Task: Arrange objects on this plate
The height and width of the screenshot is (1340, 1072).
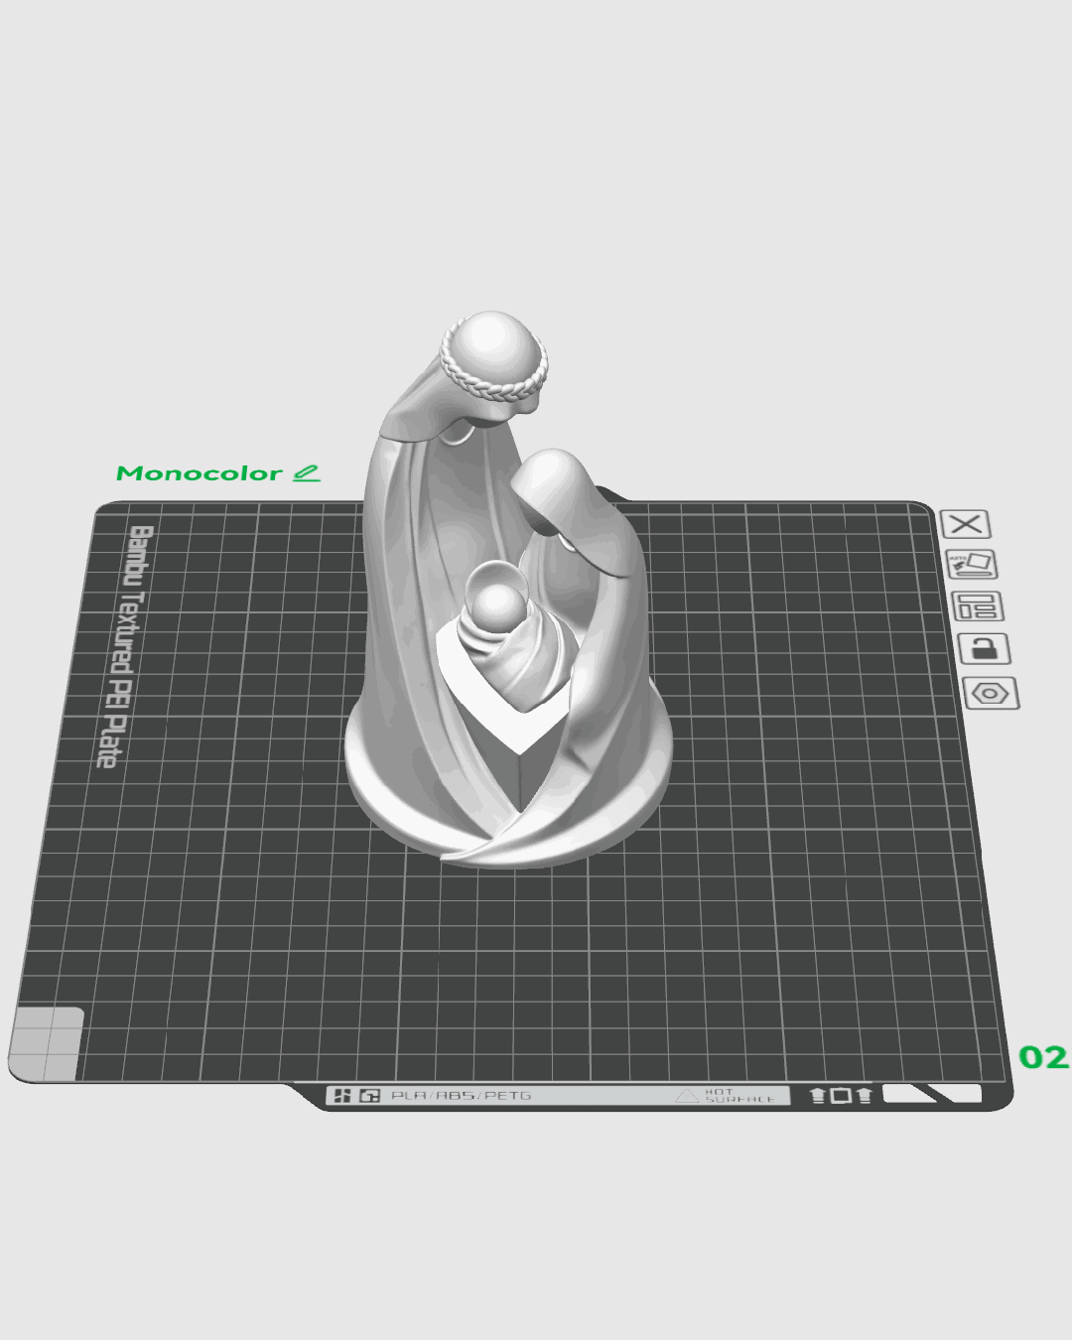Action: click(x=978, y=605)
